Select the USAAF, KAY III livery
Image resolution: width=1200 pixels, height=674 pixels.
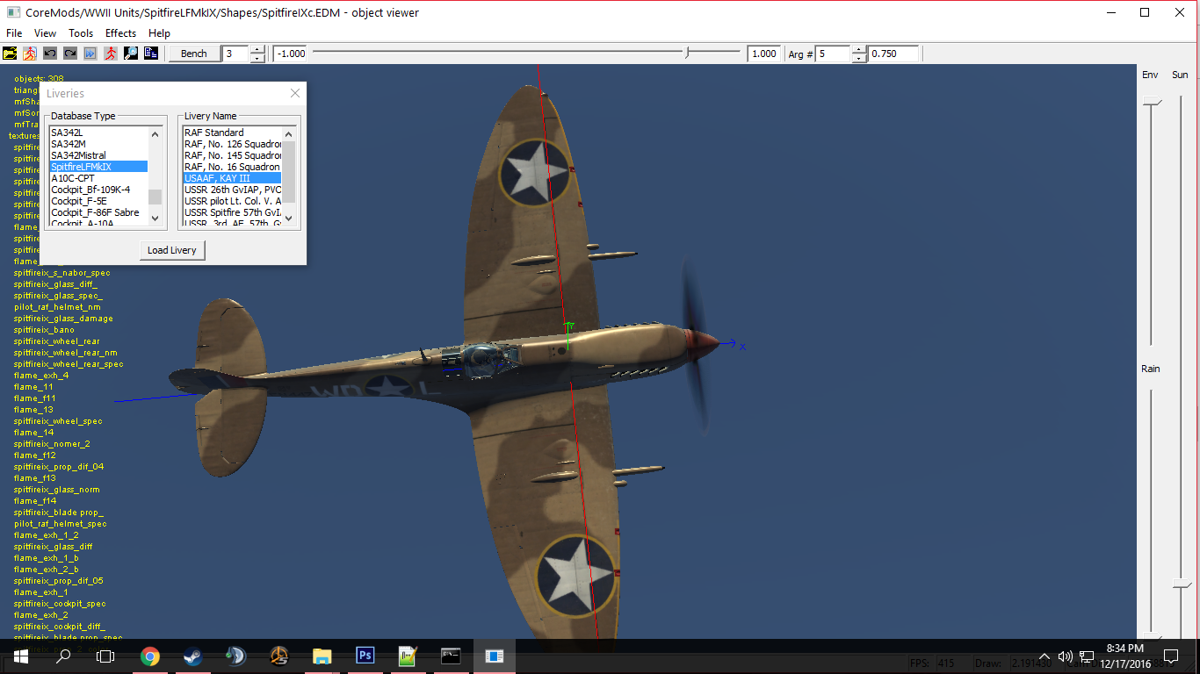[232, 178]
